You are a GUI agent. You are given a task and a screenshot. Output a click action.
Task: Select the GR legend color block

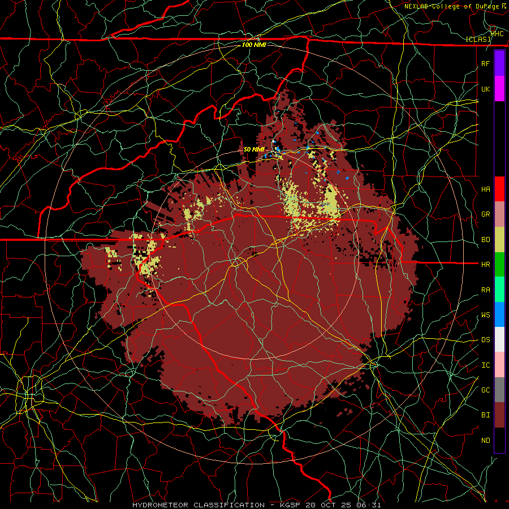coord(499,214)
